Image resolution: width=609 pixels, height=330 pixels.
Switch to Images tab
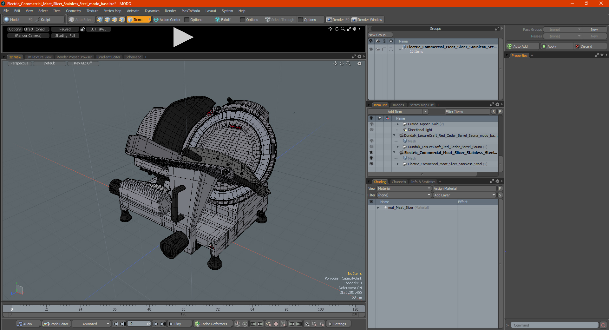398,105
